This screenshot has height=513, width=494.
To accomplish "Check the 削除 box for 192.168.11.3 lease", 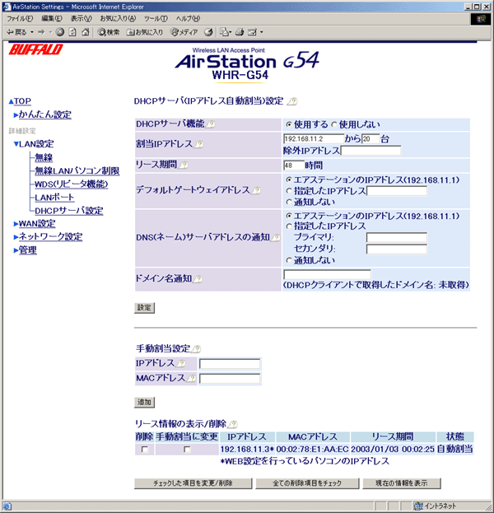I will (144, 450).
